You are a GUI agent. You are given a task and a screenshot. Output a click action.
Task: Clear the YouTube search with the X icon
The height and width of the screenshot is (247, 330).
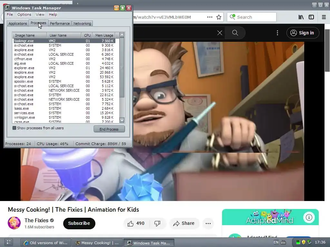[220, 33]
